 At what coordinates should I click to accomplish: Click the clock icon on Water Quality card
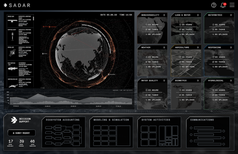(x=146, y=90)
